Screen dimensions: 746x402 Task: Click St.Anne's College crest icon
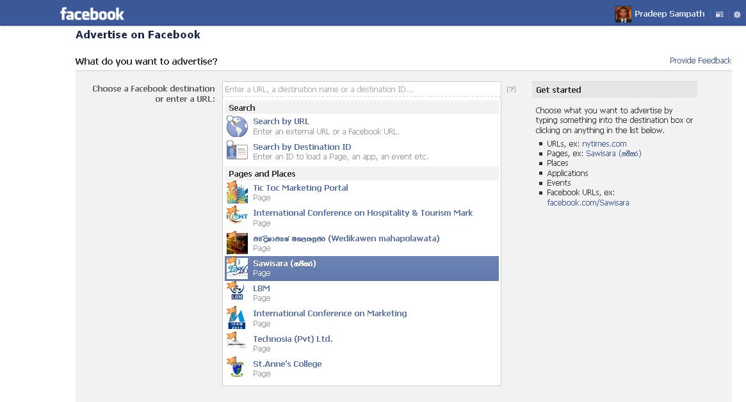click(x=237, y=367)
